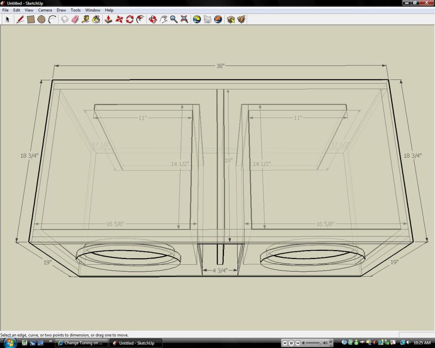Image resolution: width=435 pixels, height=348 pixels.
Task: Select the Line pencil tool
Action: 20,20
